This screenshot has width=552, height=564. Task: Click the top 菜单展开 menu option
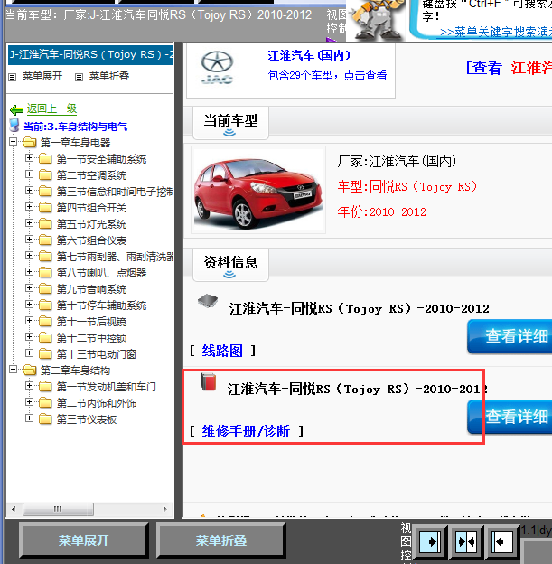[42, 76]
